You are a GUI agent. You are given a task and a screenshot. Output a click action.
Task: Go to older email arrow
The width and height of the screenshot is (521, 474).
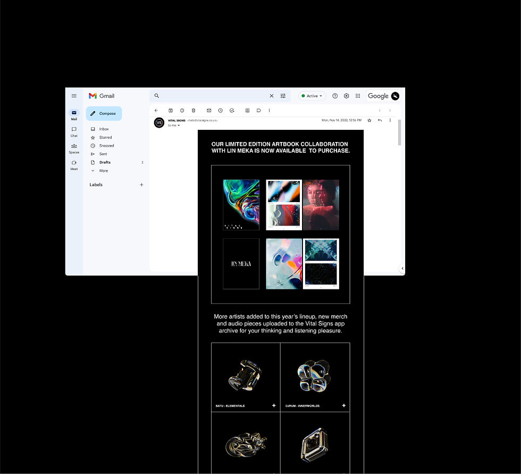coord(390,110)
